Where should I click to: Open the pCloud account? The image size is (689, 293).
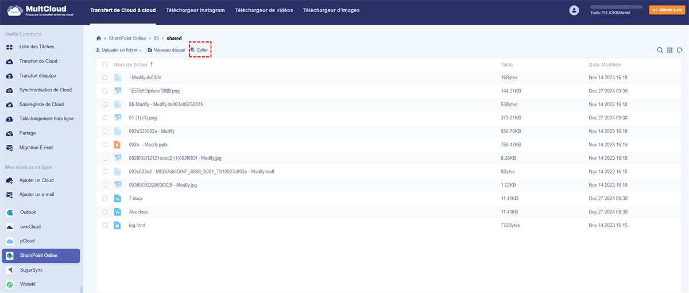pos(41,241)
